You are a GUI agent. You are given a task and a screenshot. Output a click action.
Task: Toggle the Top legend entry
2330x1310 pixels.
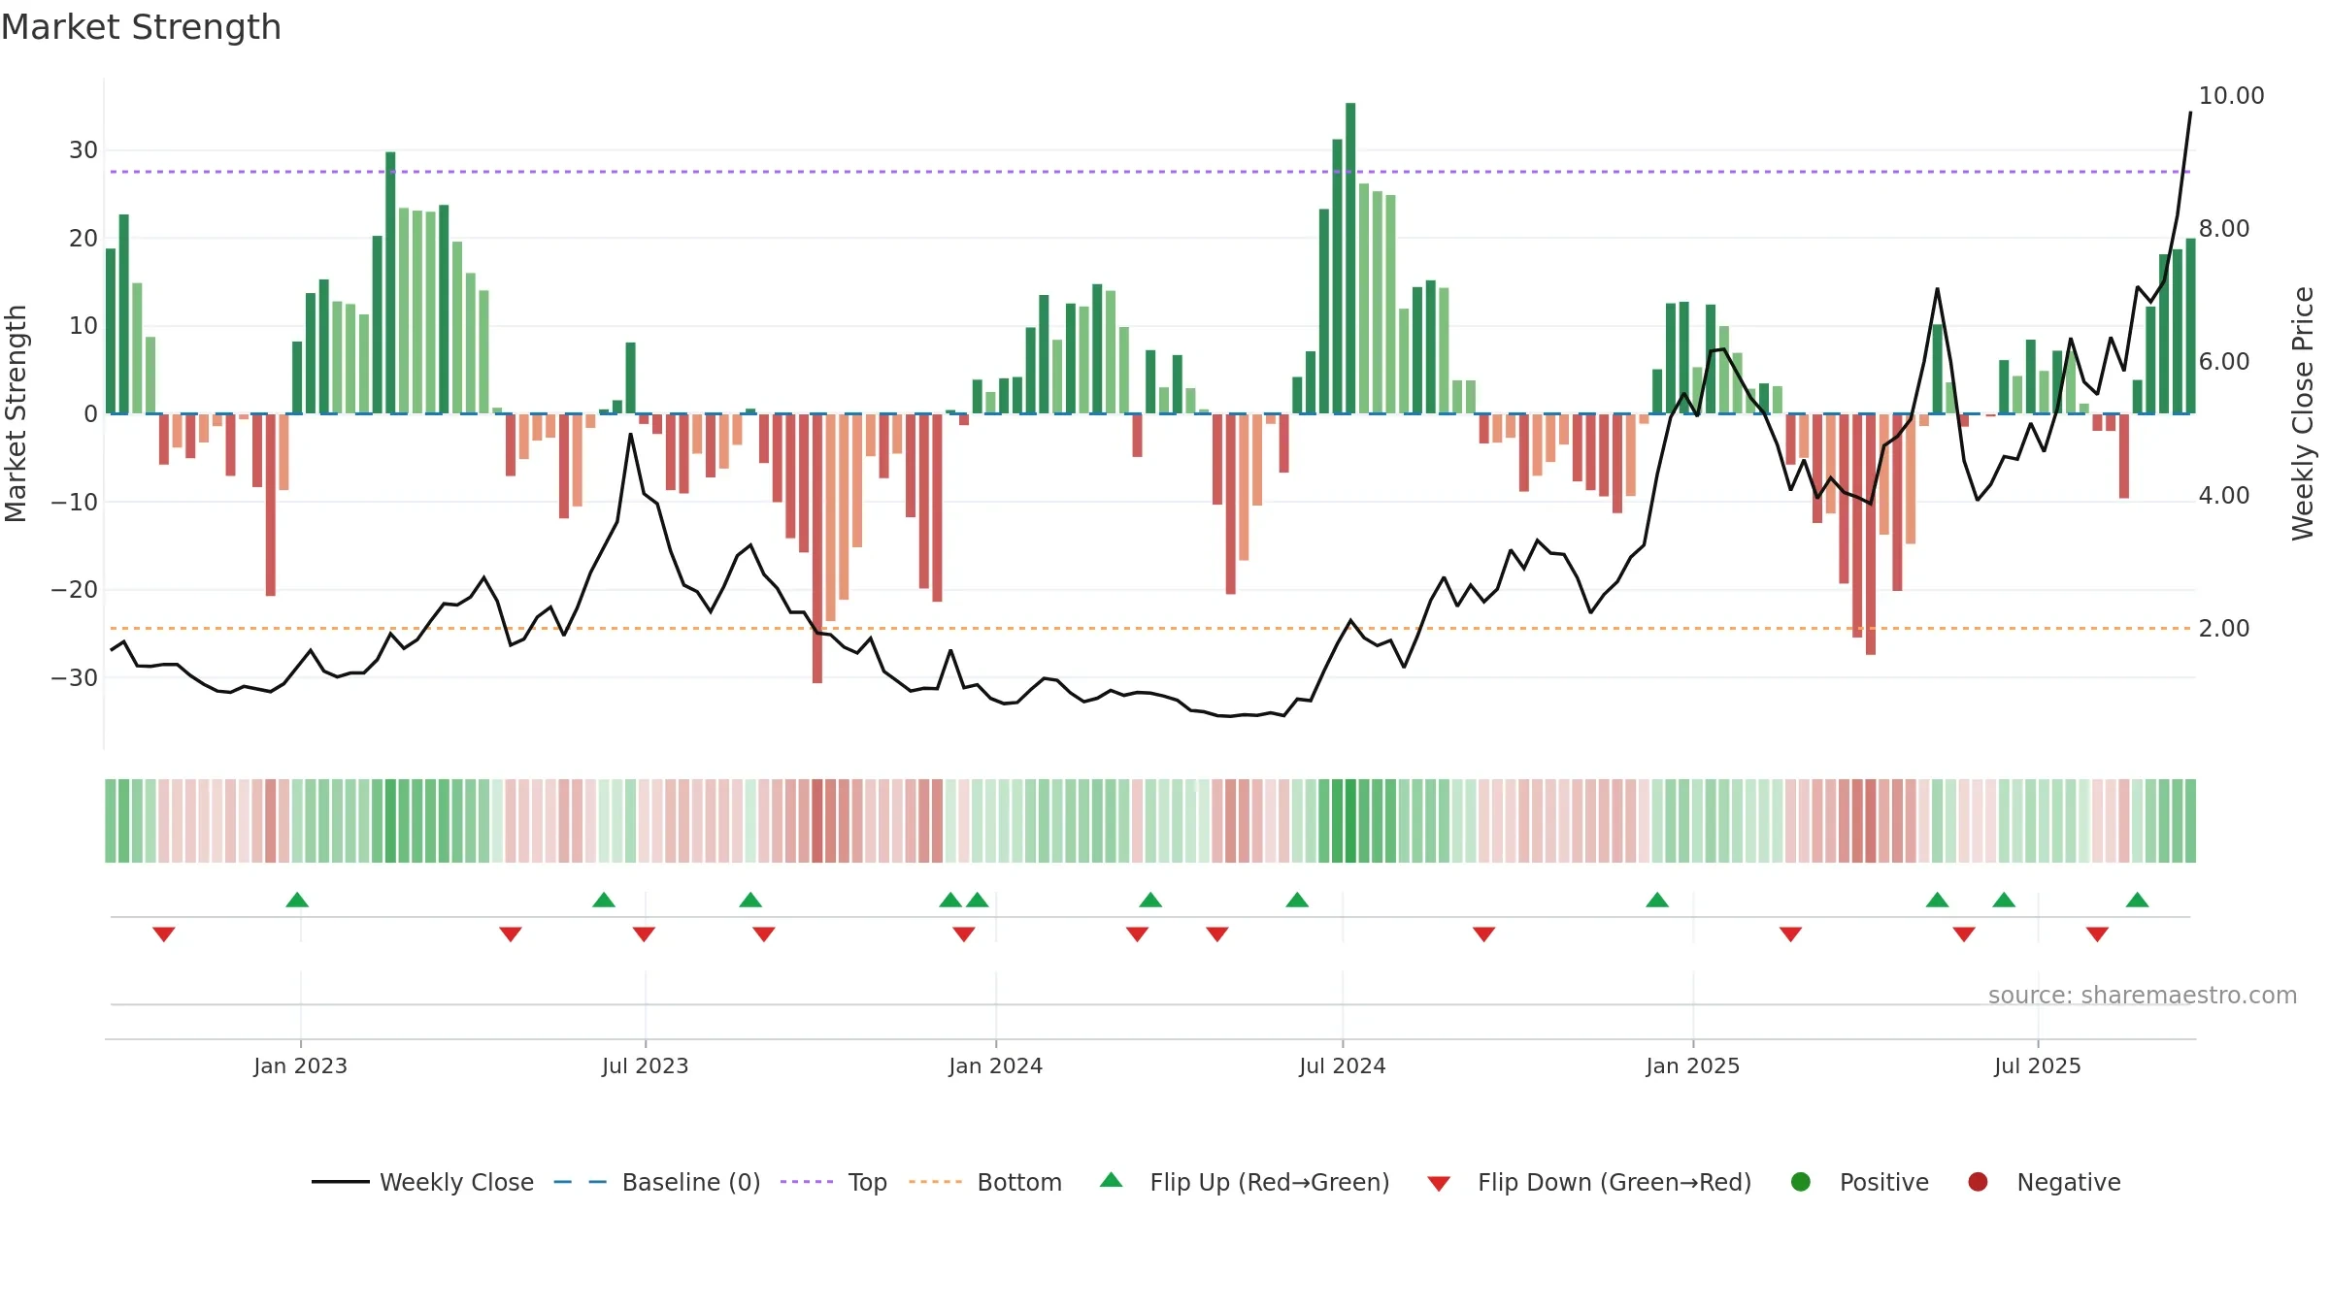click(x=834, y=1182)
